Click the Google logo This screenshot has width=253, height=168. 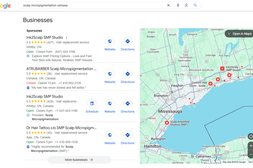pyautogui.click(x=5, y=6)
